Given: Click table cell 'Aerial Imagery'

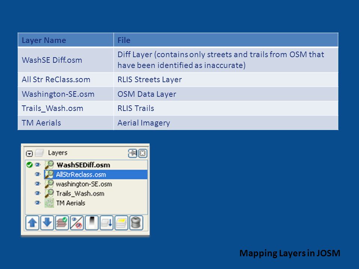Looking at the screenshot, I should coord(226,123).
